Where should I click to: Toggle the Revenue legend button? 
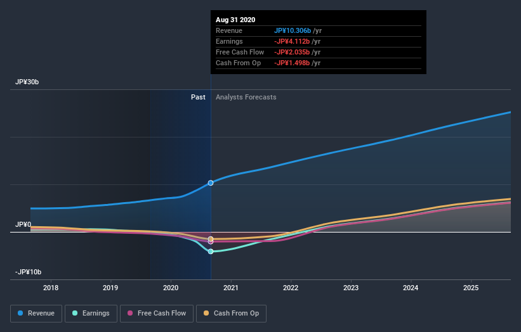[x=36, y=314]
